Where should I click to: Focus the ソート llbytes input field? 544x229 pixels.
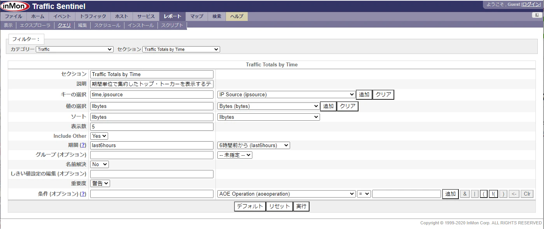point(152,117)
